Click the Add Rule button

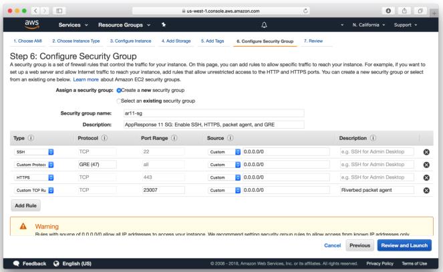click(x=25, y=205)
